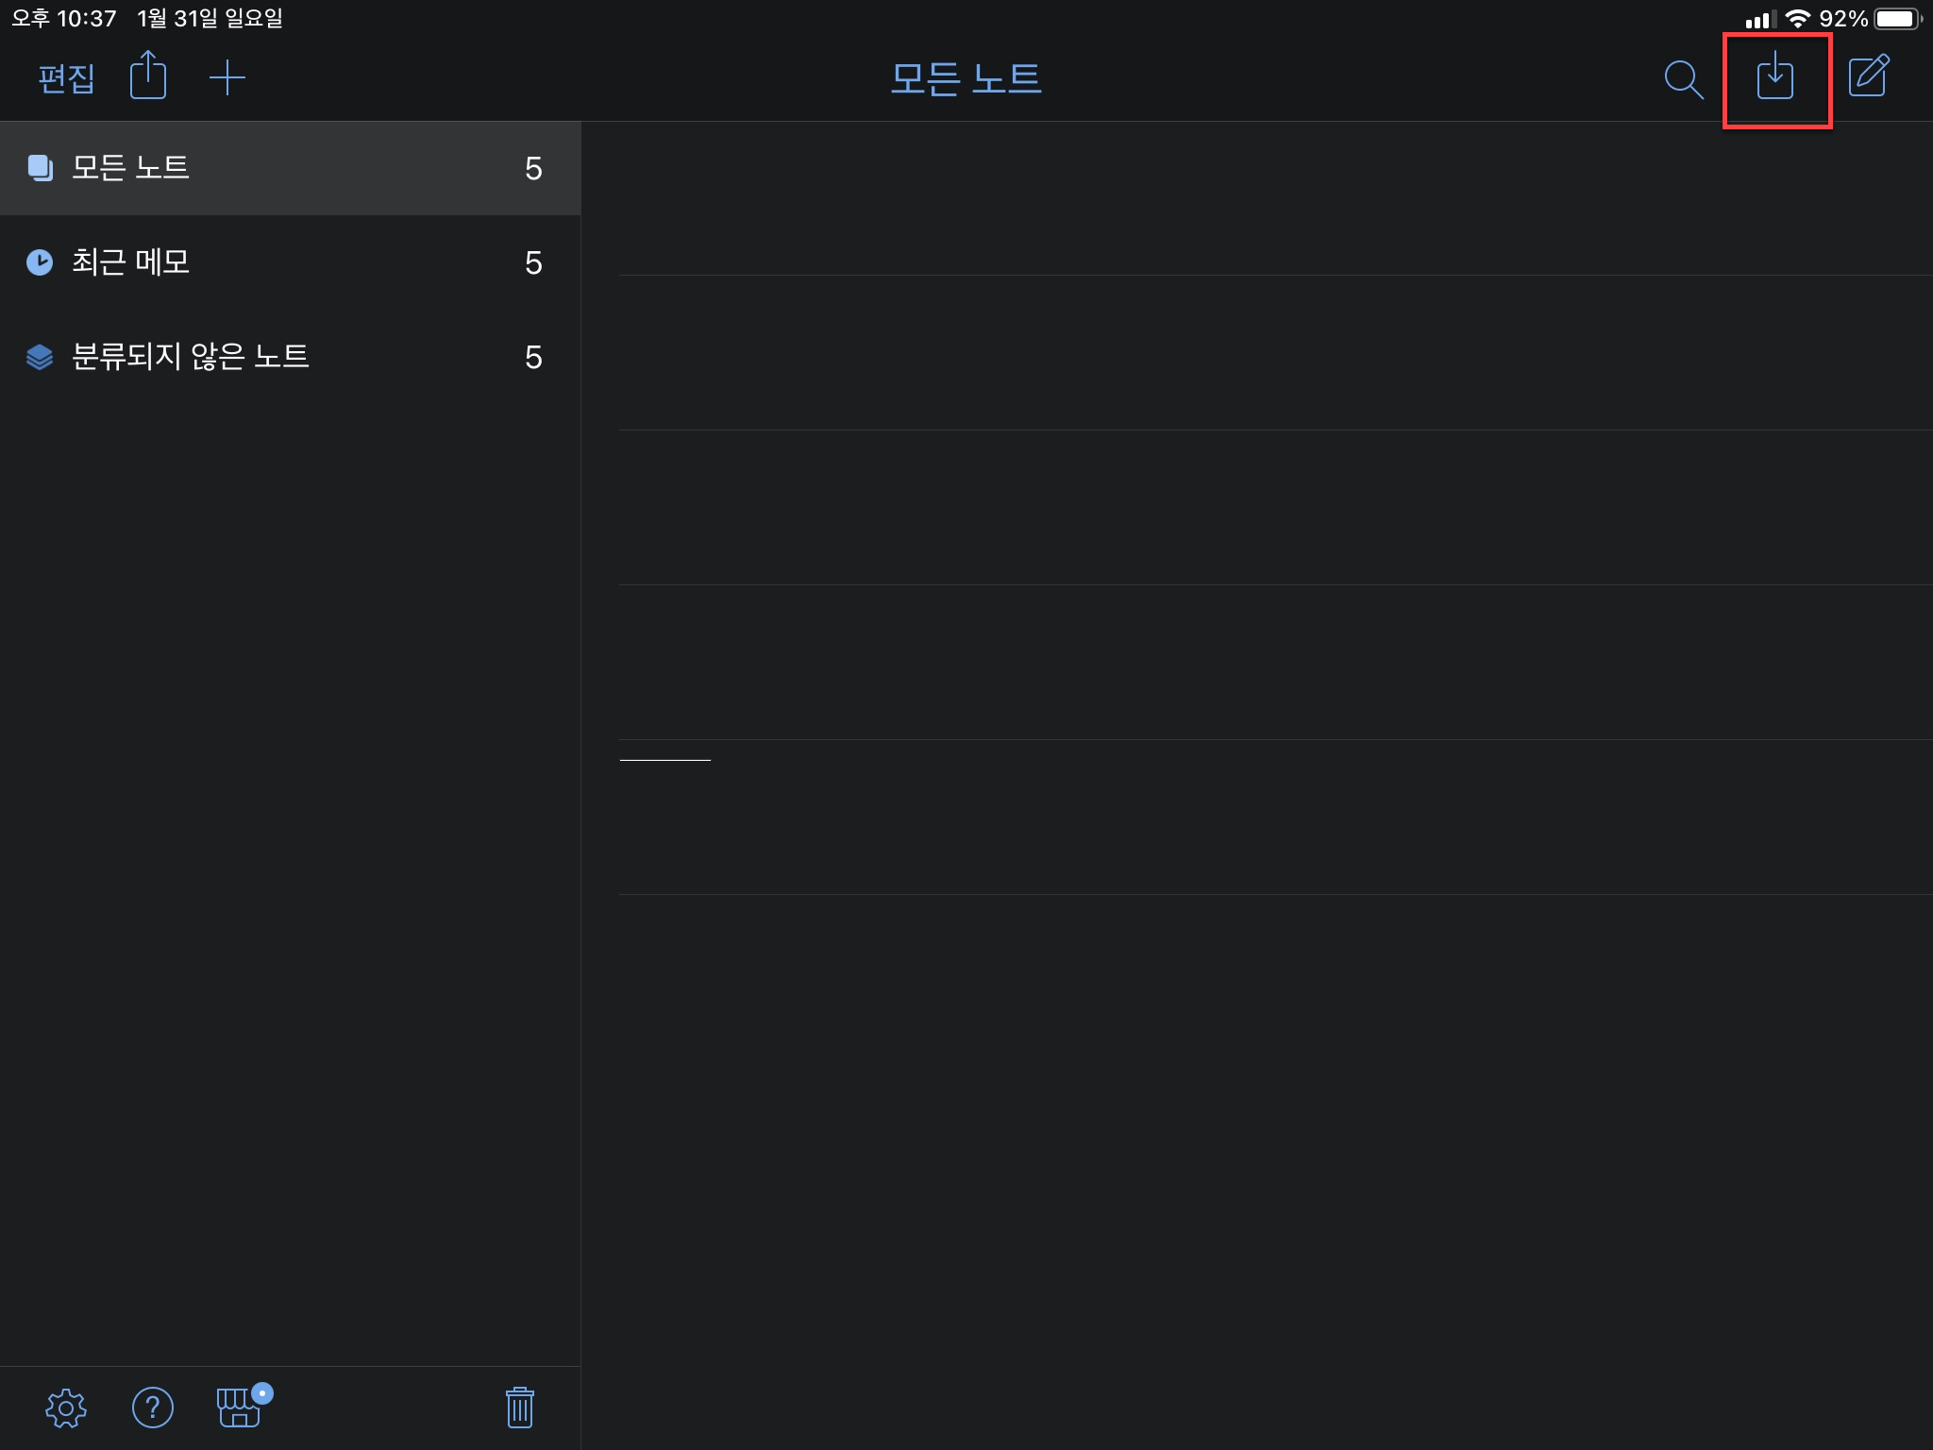Click the import download icon
1933x1450 pixels.
pos(1775,77)
